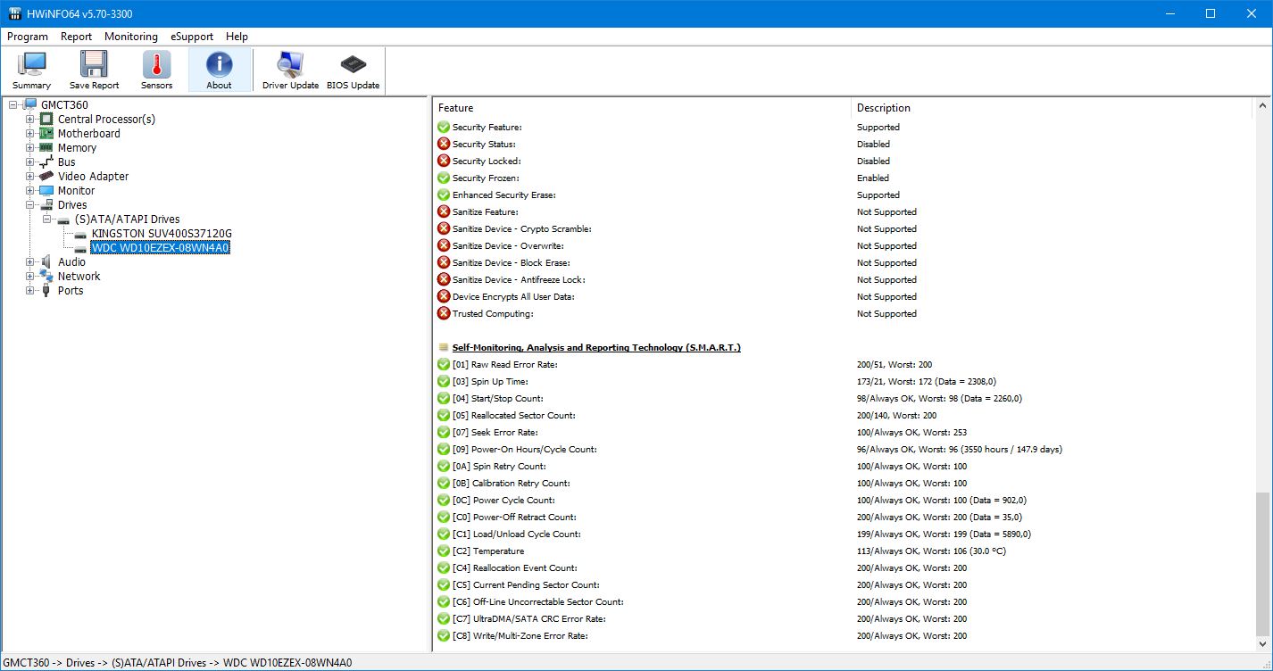
Task: Click the green check beside Security Feature
Action: pos(444,128)
